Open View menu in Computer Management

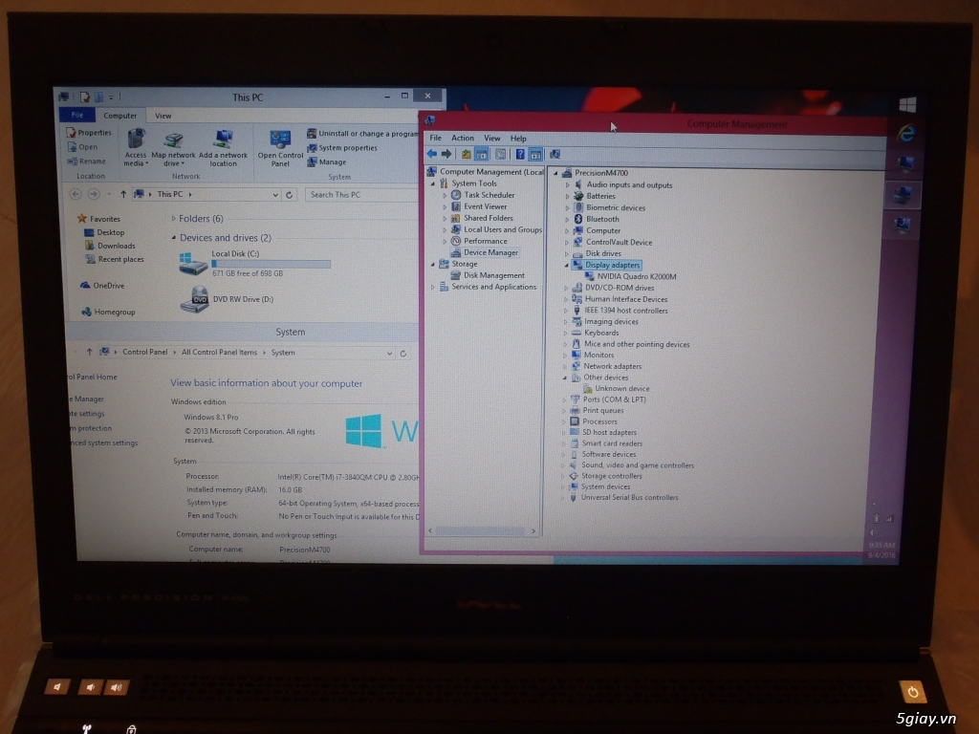coord(492,138)
